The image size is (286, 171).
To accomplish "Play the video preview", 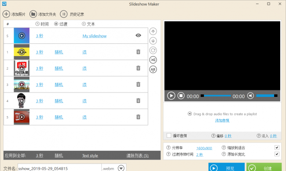I will (x=171, y=96).
